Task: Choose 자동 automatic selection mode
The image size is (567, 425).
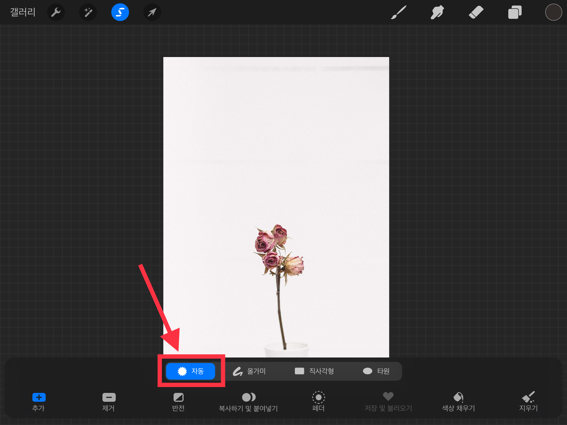Action: 190,371
